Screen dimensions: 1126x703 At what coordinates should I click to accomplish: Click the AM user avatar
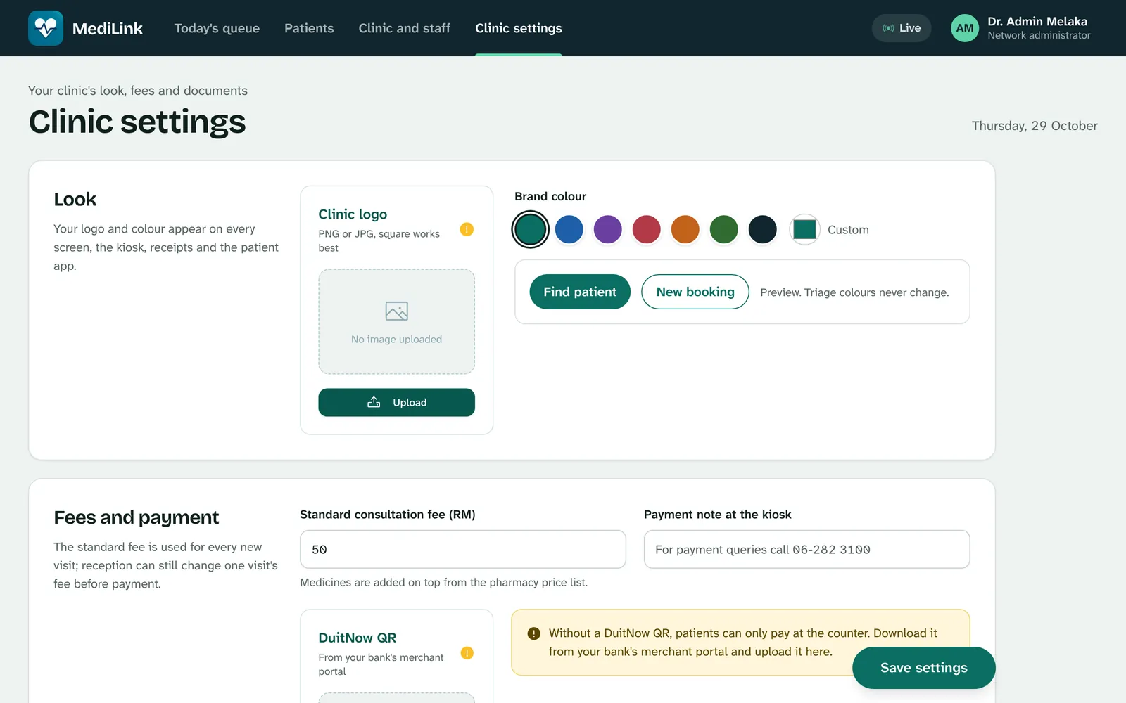pyautogui.click(x=965, y=28)
